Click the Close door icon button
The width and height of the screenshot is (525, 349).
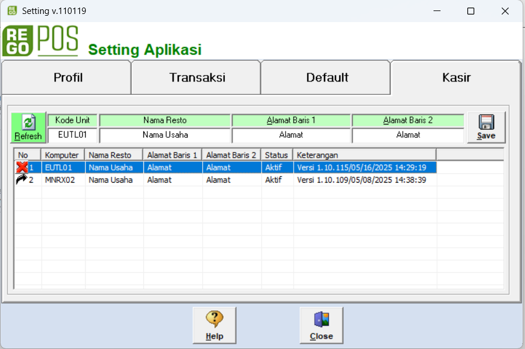(321, 325)
